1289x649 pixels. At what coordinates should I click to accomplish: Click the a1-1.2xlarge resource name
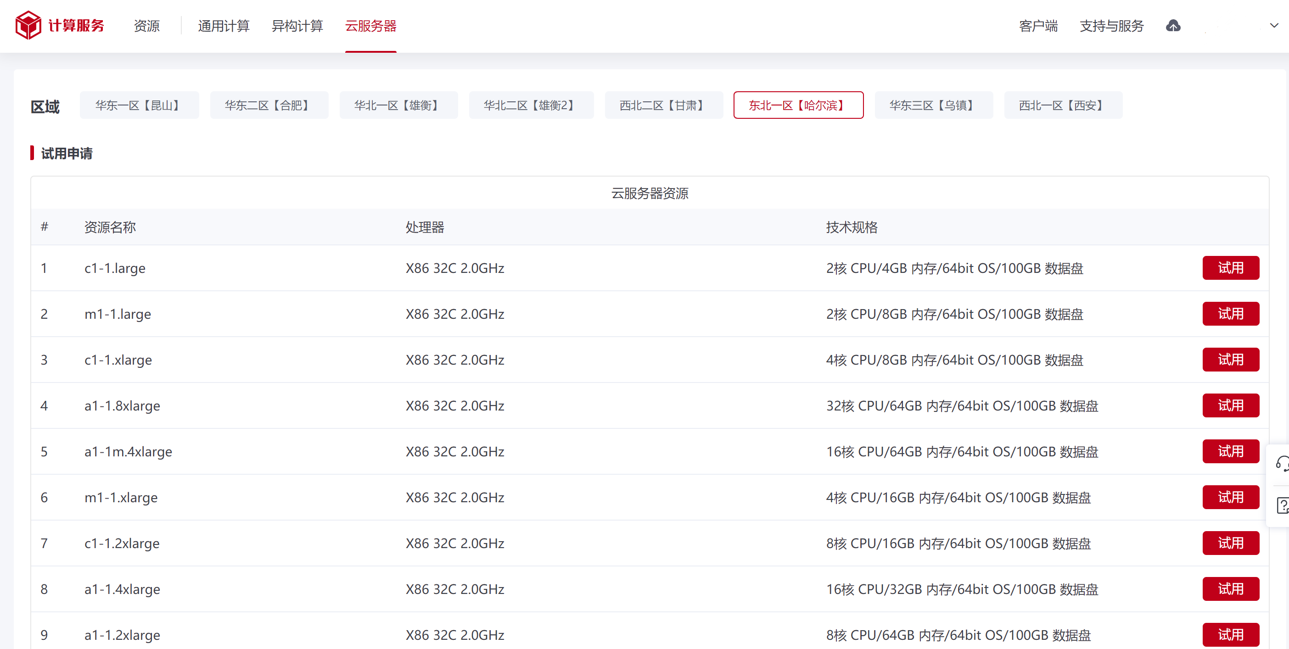[x=122, y=636]
